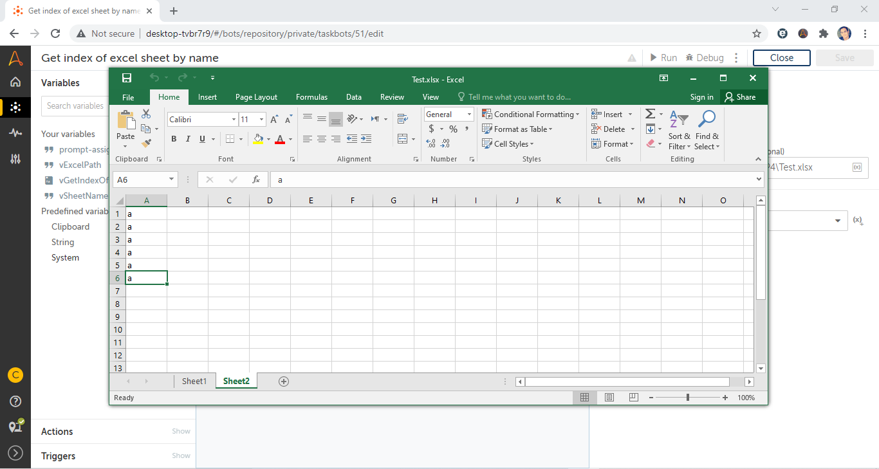Enable Center text alignment
Screen dimensions: 879x469
322,139
